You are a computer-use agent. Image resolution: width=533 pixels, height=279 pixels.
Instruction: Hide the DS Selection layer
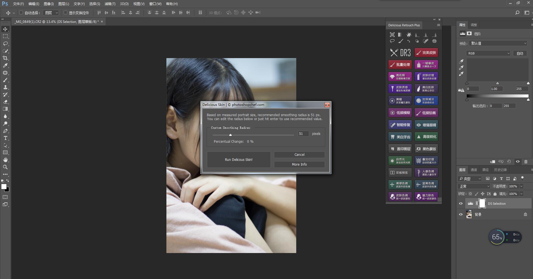pos(461,204)
